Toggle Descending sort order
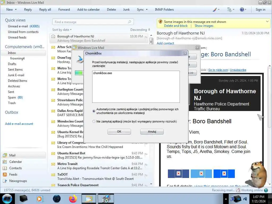 140,30
